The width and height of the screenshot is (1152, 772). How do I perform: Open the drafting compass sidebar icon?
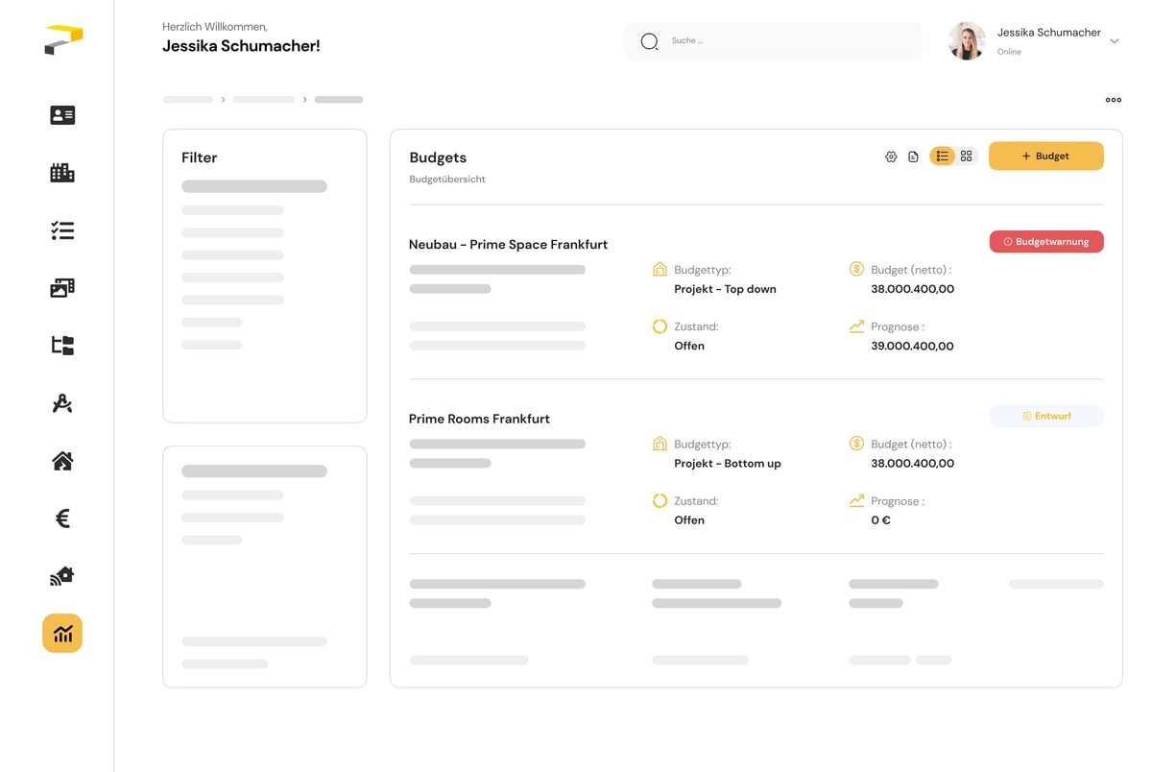coord(62,403)
